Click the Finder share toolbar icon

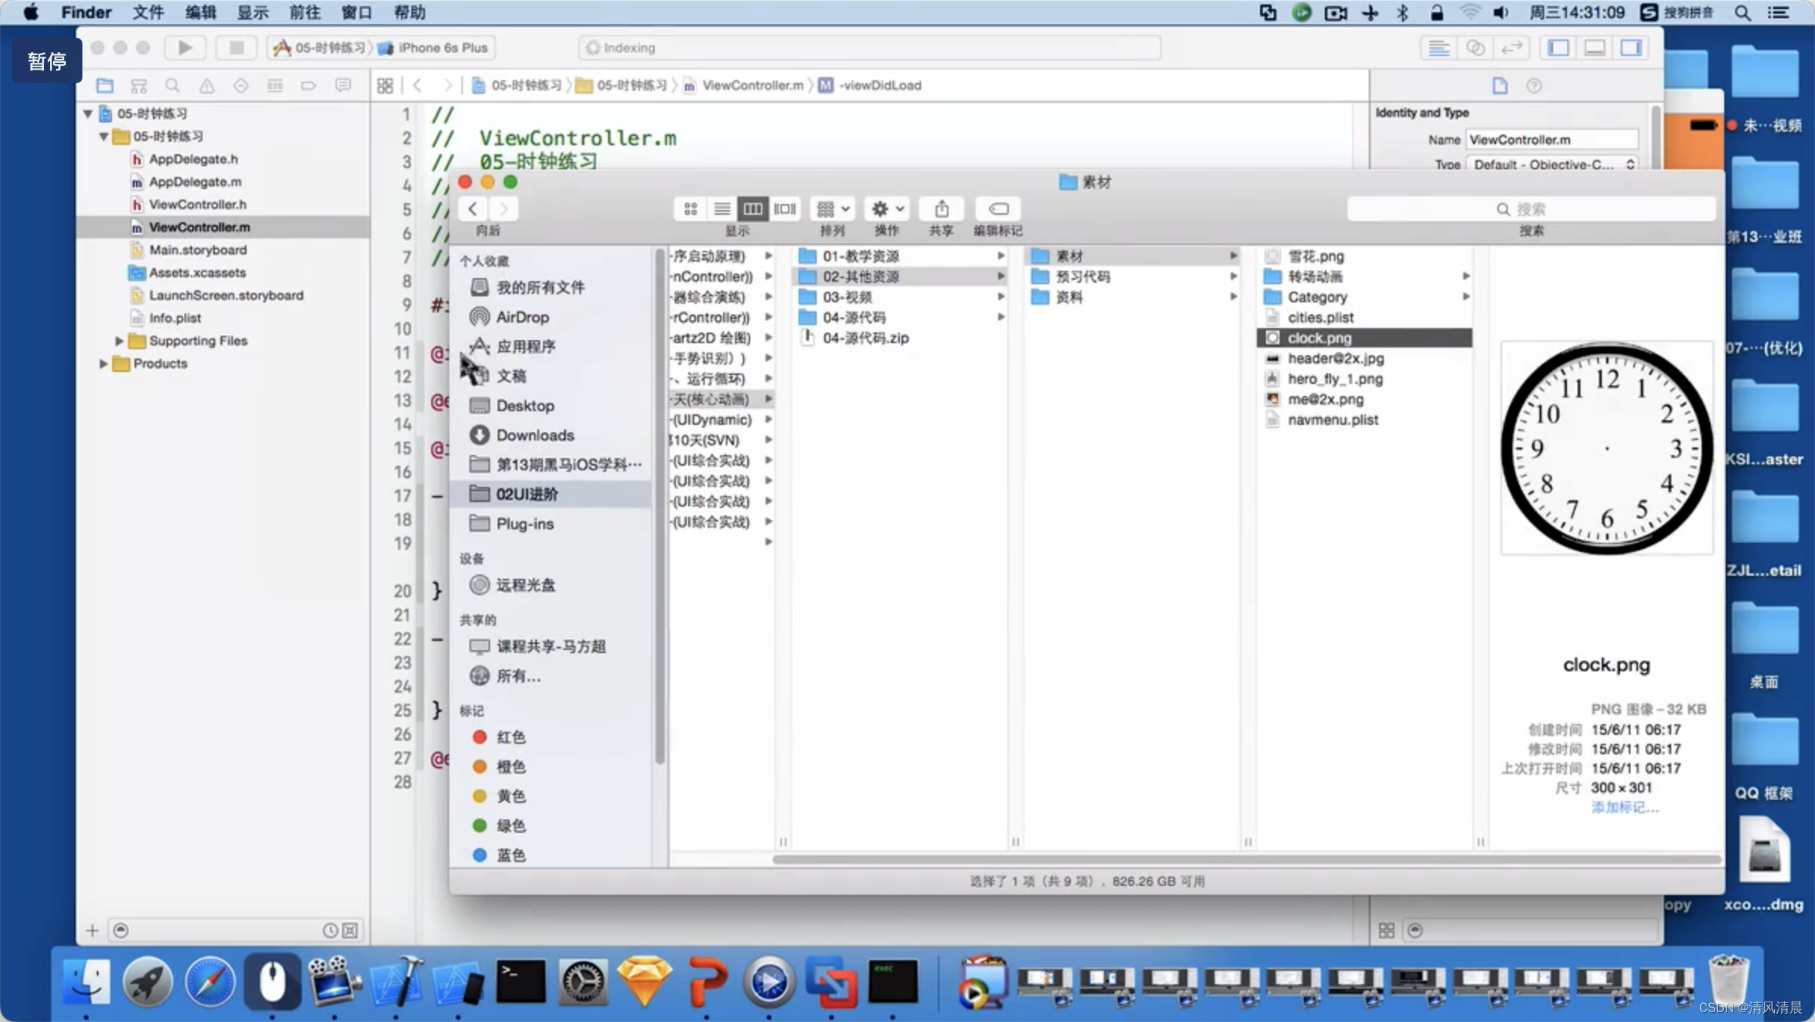click(942, 209)
